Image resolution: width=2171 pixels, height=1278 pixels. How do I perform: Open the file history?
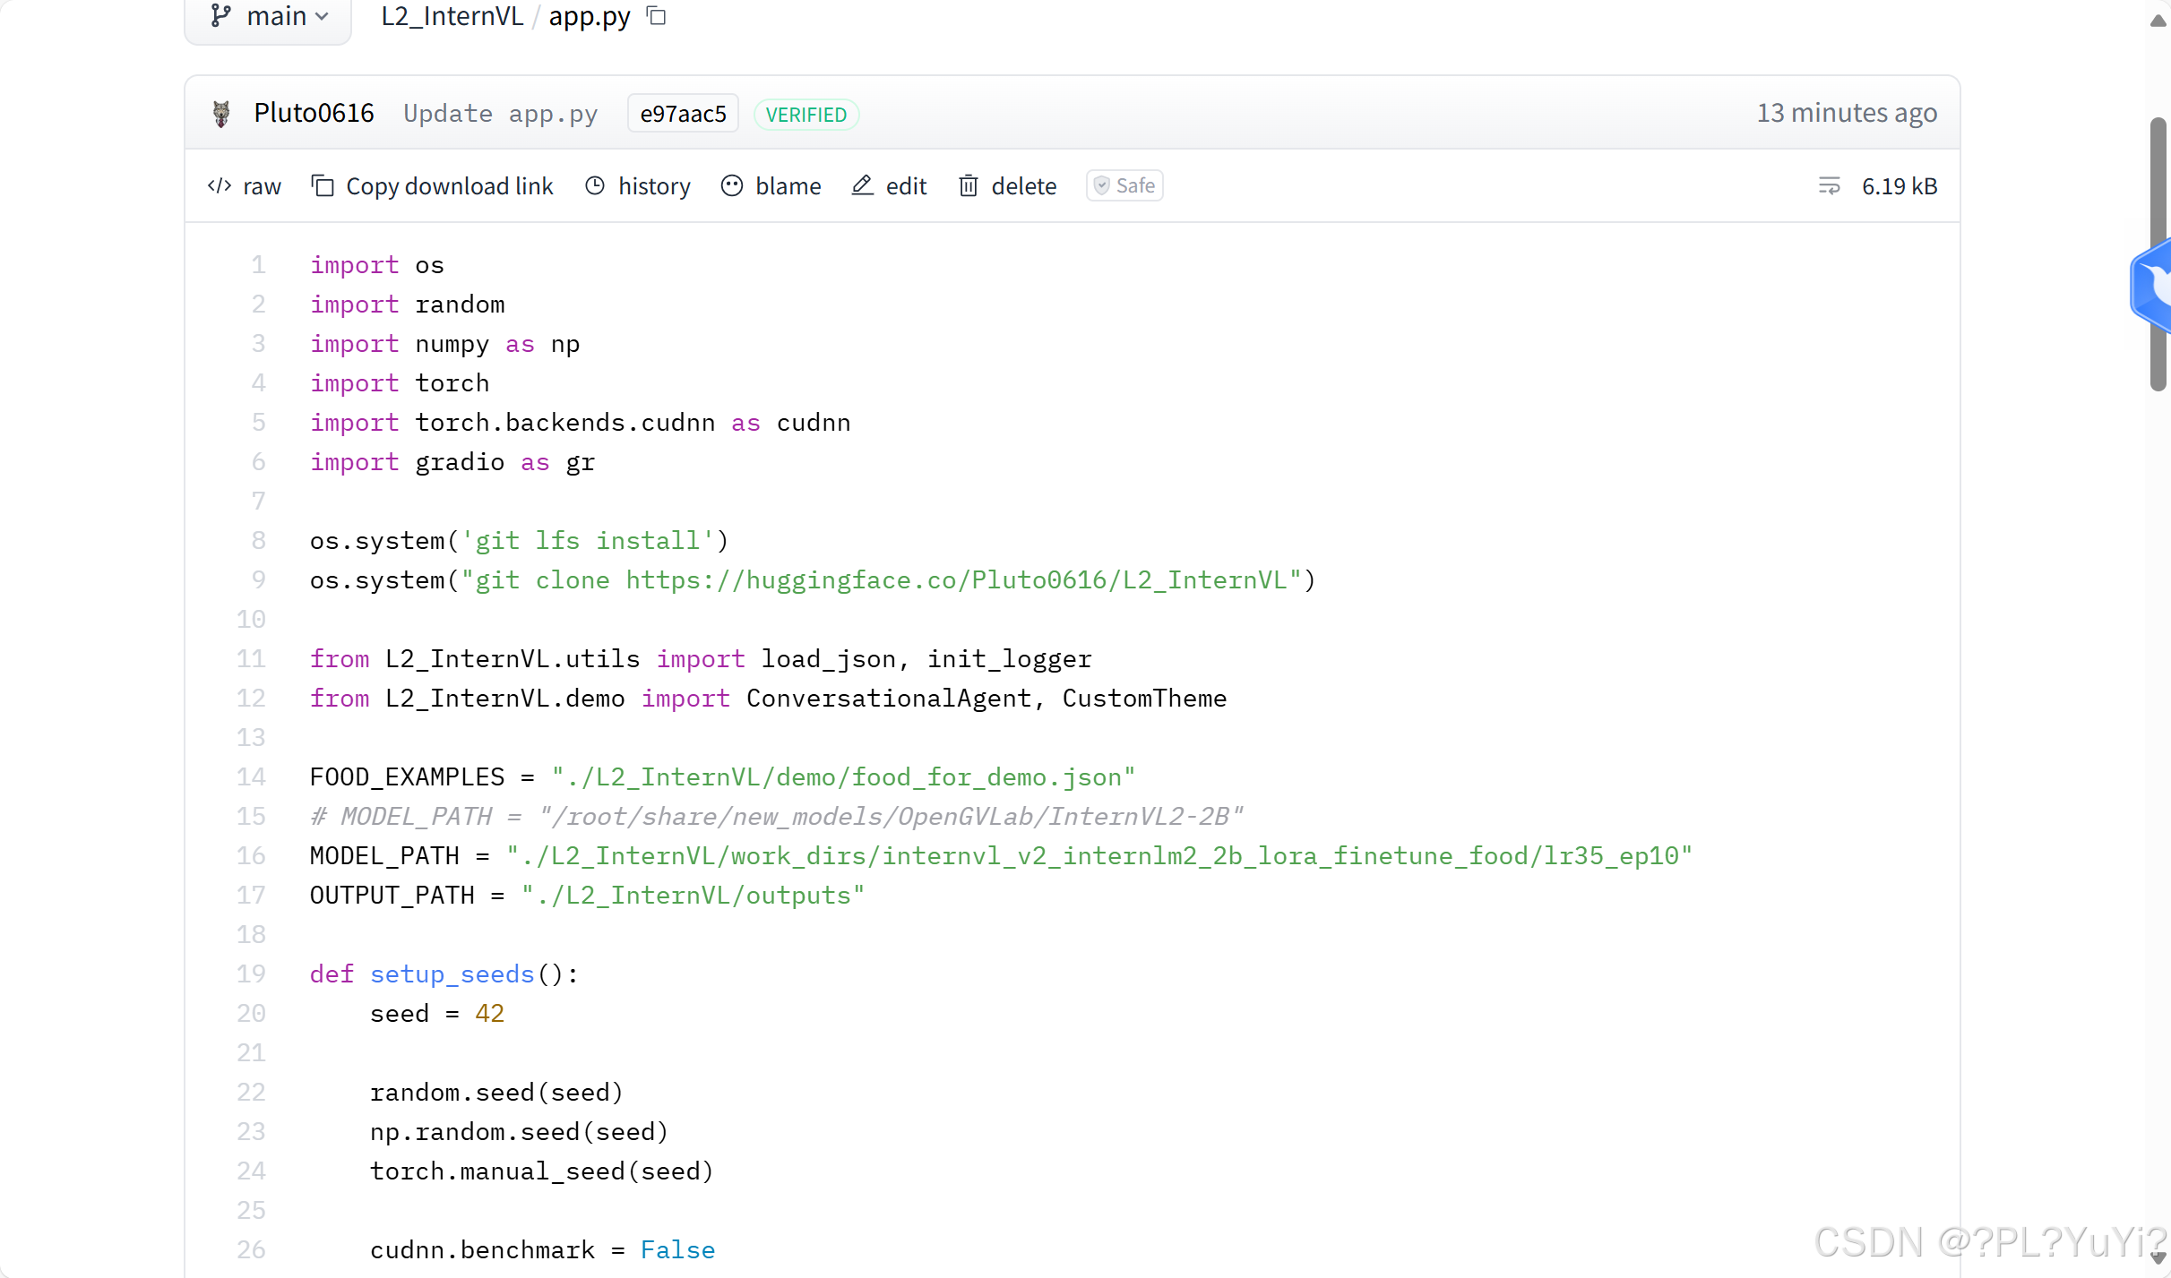point(654,186)
